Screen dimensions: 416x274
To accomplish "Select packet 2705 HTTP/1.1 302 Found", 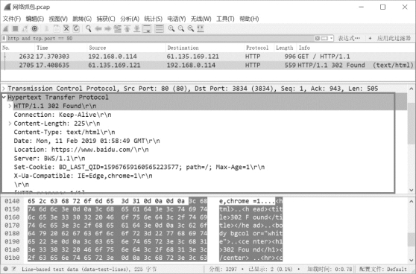I will pyautogui.click(x=208, y=66).
